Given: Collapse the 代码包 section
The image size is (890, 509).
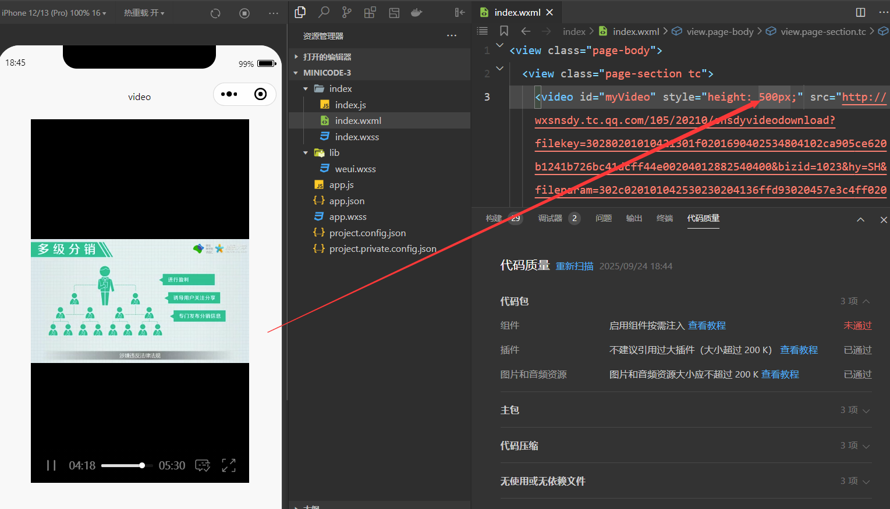Looking at the screenshot, I should pyautogui.click(x=686, y=301).
